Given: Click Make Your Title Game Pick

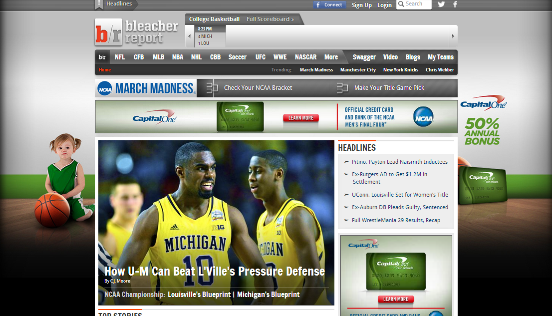Looking at the screenshot, I should pyautogui.click(x=389, y=88).
